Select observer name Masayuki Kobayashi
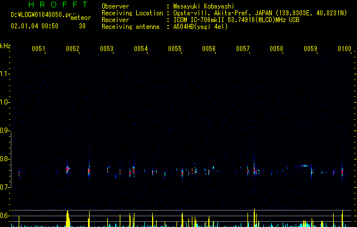Viewport: 357px width, 227px height. 204,6
